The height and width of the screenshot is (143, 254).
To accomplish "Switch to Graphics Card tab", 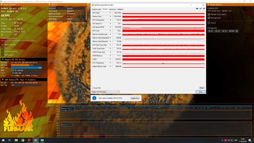I will tap(97, 9).
